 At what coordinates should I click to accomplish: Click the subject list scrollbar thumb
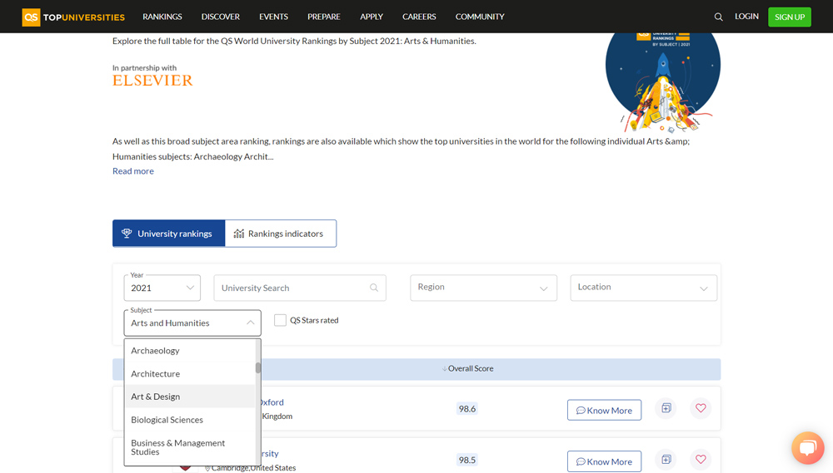click(x=258, y=367)
